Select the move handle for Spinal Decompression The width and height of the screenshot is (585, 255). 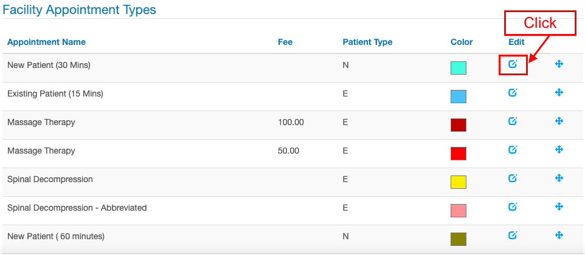tap(559, 178)
